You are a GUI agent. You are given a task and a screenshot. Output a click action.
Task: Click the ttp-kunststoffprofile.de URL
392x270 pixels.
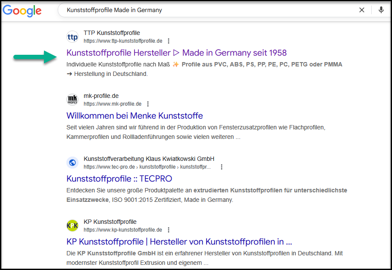click(x=123, y=41)
